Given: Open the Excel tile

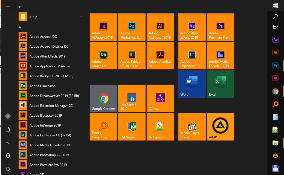Looking at the screenshot, I should 220,84.
